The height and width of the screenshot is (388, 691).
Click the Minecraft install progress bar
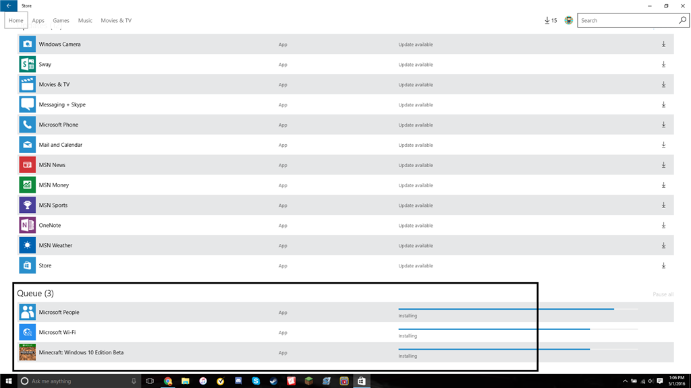(518, 350)
